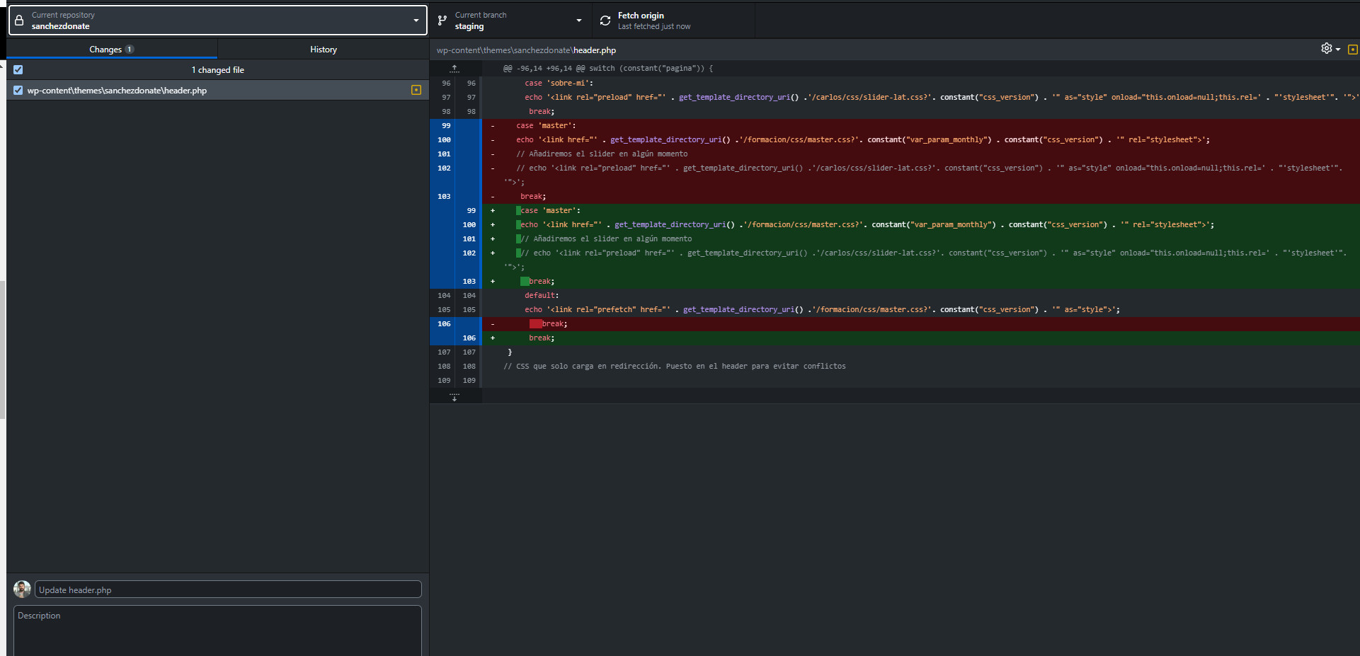Select the Changes tab
This screenshot has height=656, width=1360.
point(111,50)
